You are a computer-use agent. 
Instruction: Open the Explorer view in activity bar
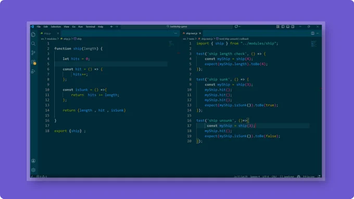coord(33,34)
